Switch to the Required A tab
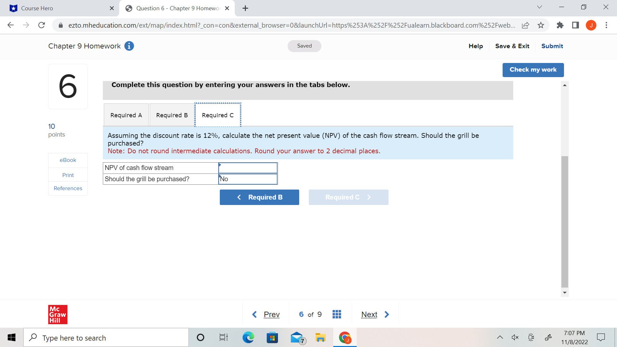617x347 pixels. click(126, 115)
